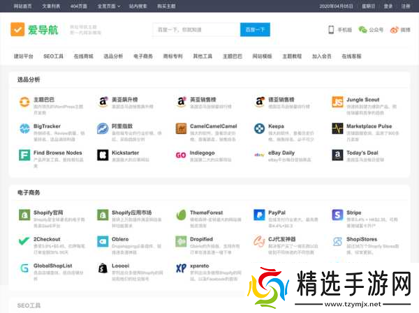Click the BigTracker icon
The image size is (419, 313).
click(24, 128)
